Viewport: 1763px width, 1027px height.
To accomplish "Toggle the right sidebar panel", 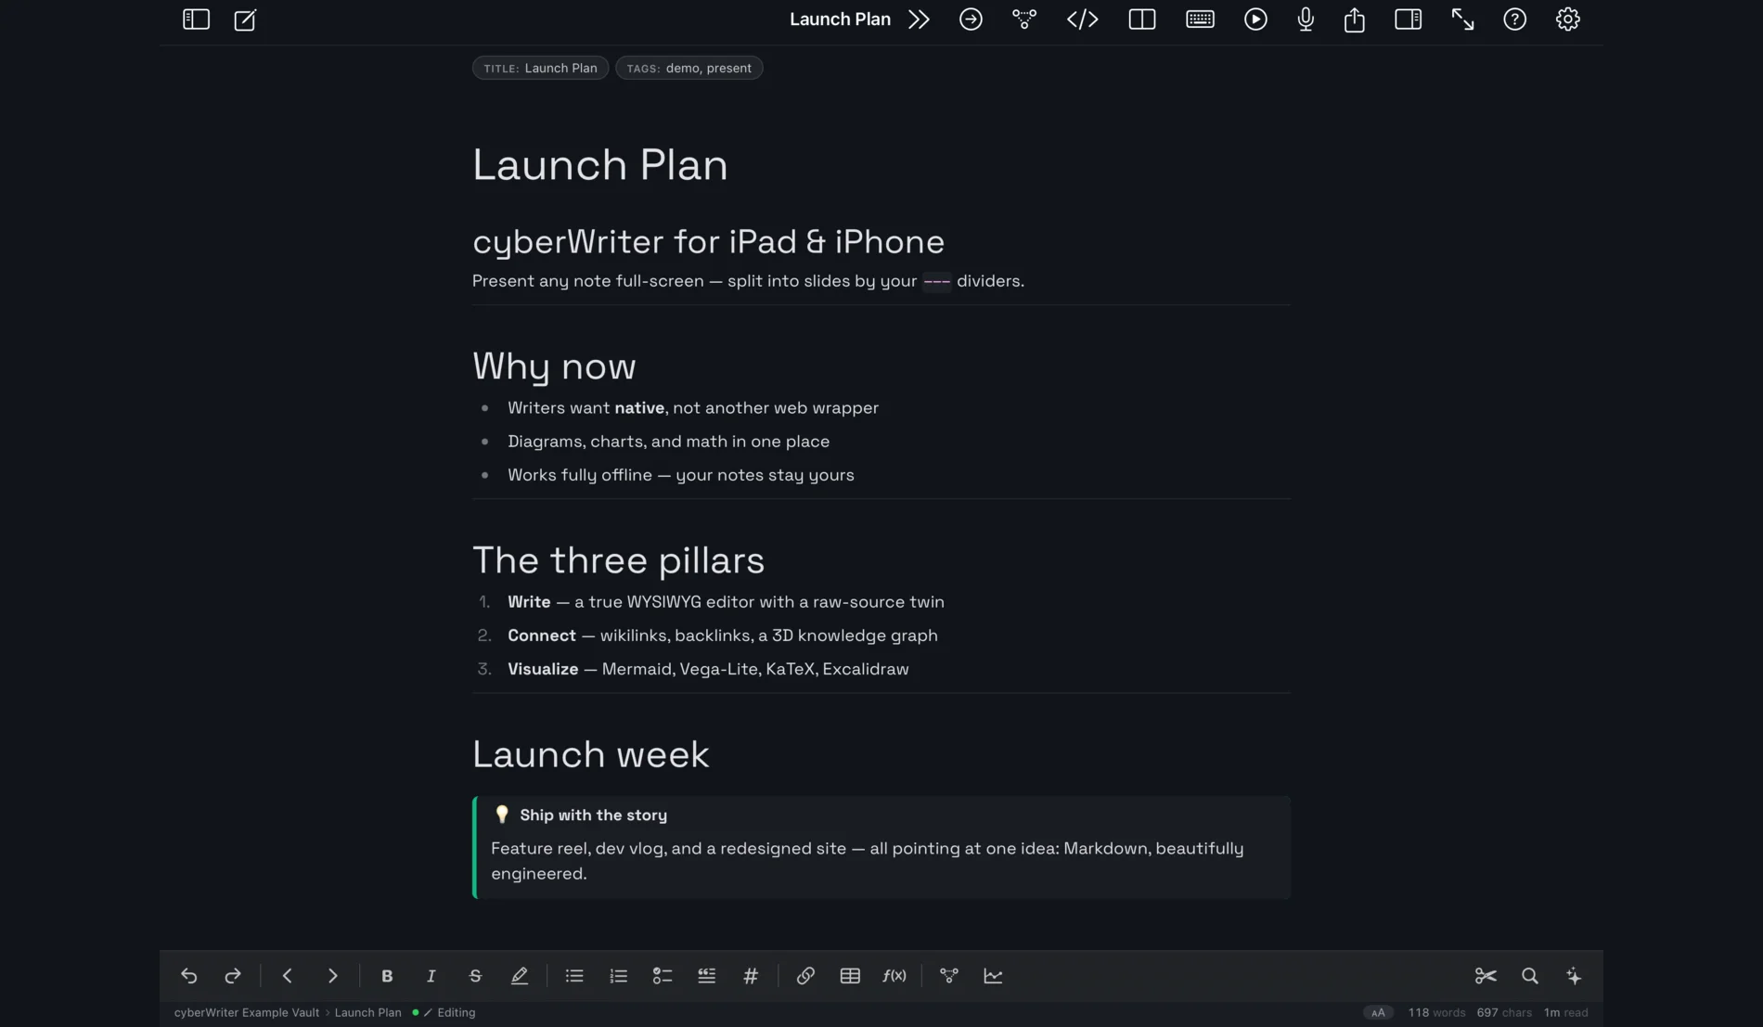I will 1408,19.
